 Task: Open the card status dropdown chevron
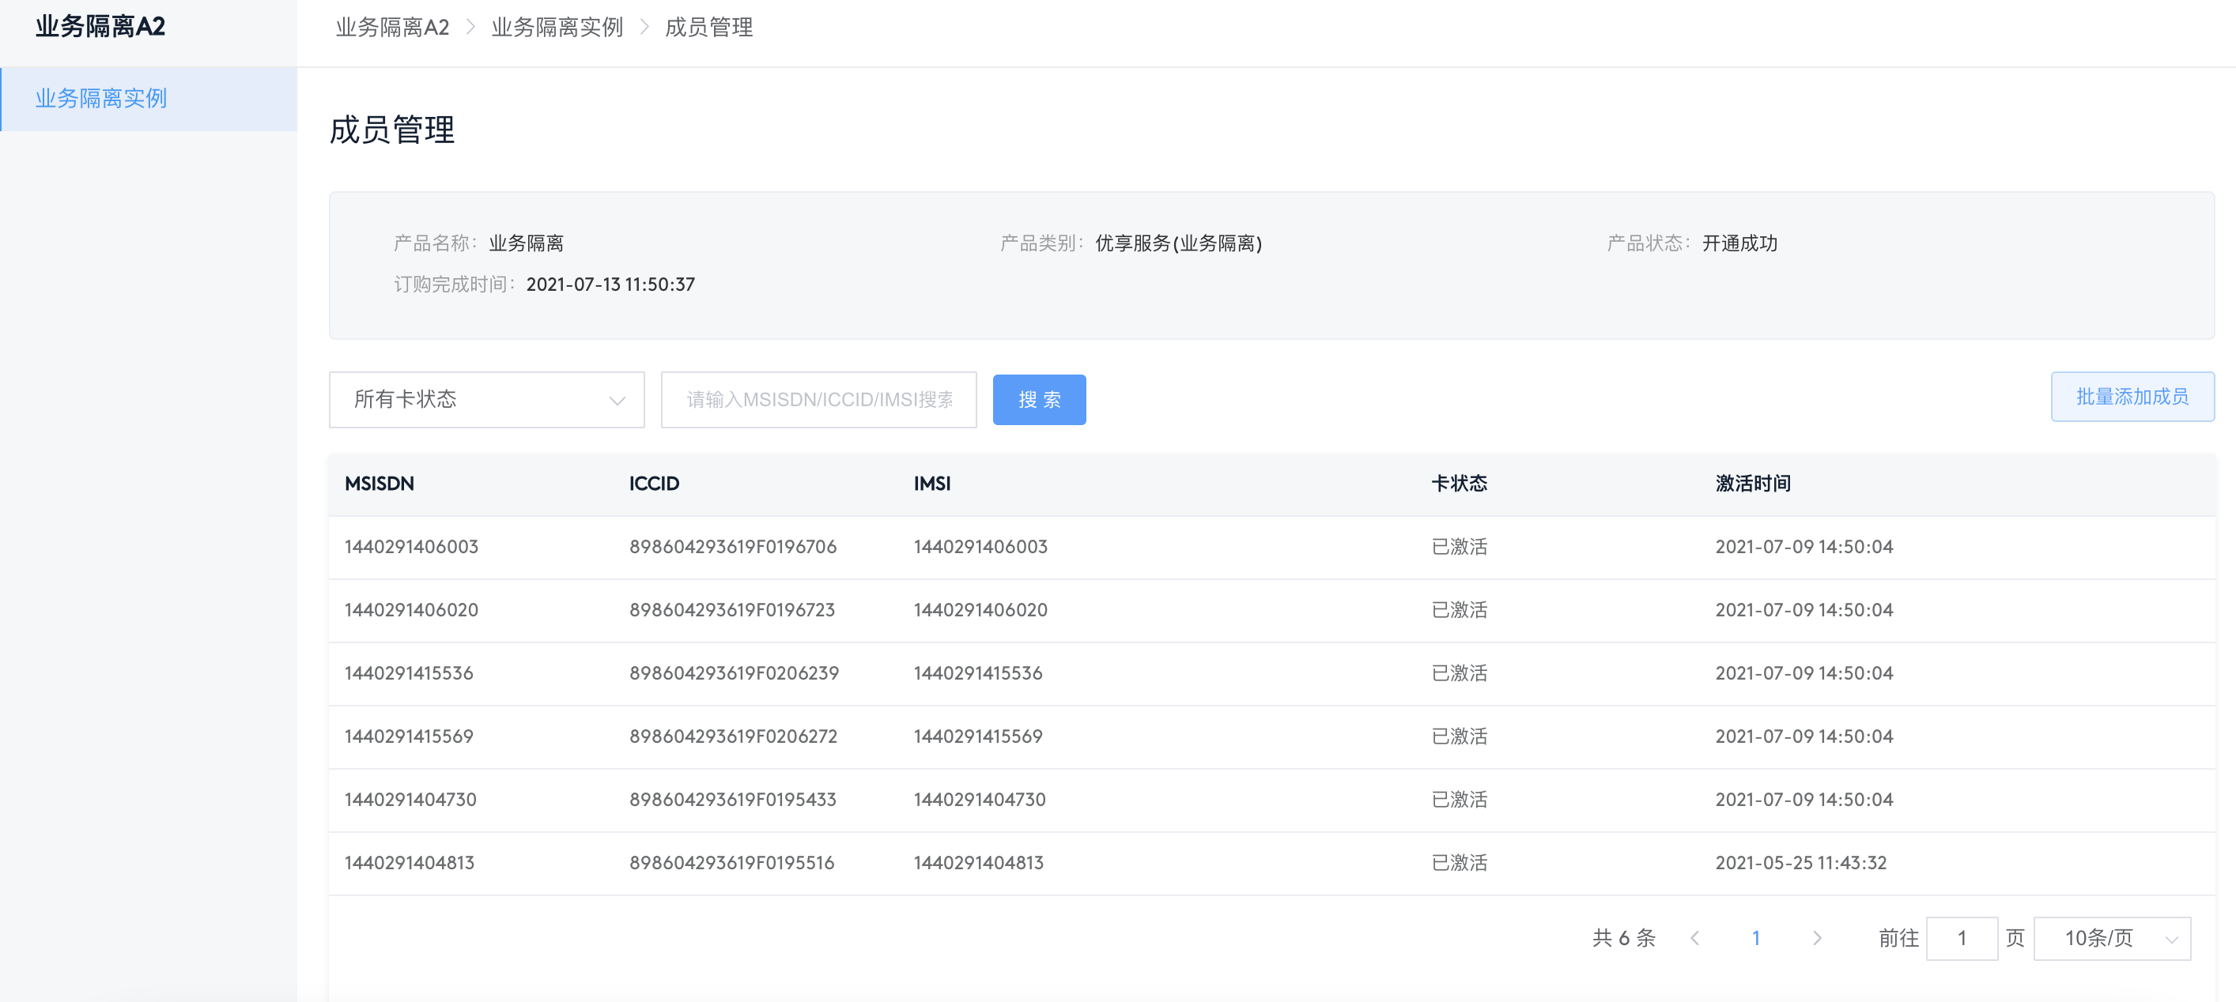pos(618,400)
